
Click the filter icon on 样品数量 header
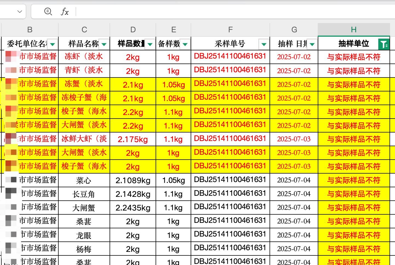(x=149, y=44)
